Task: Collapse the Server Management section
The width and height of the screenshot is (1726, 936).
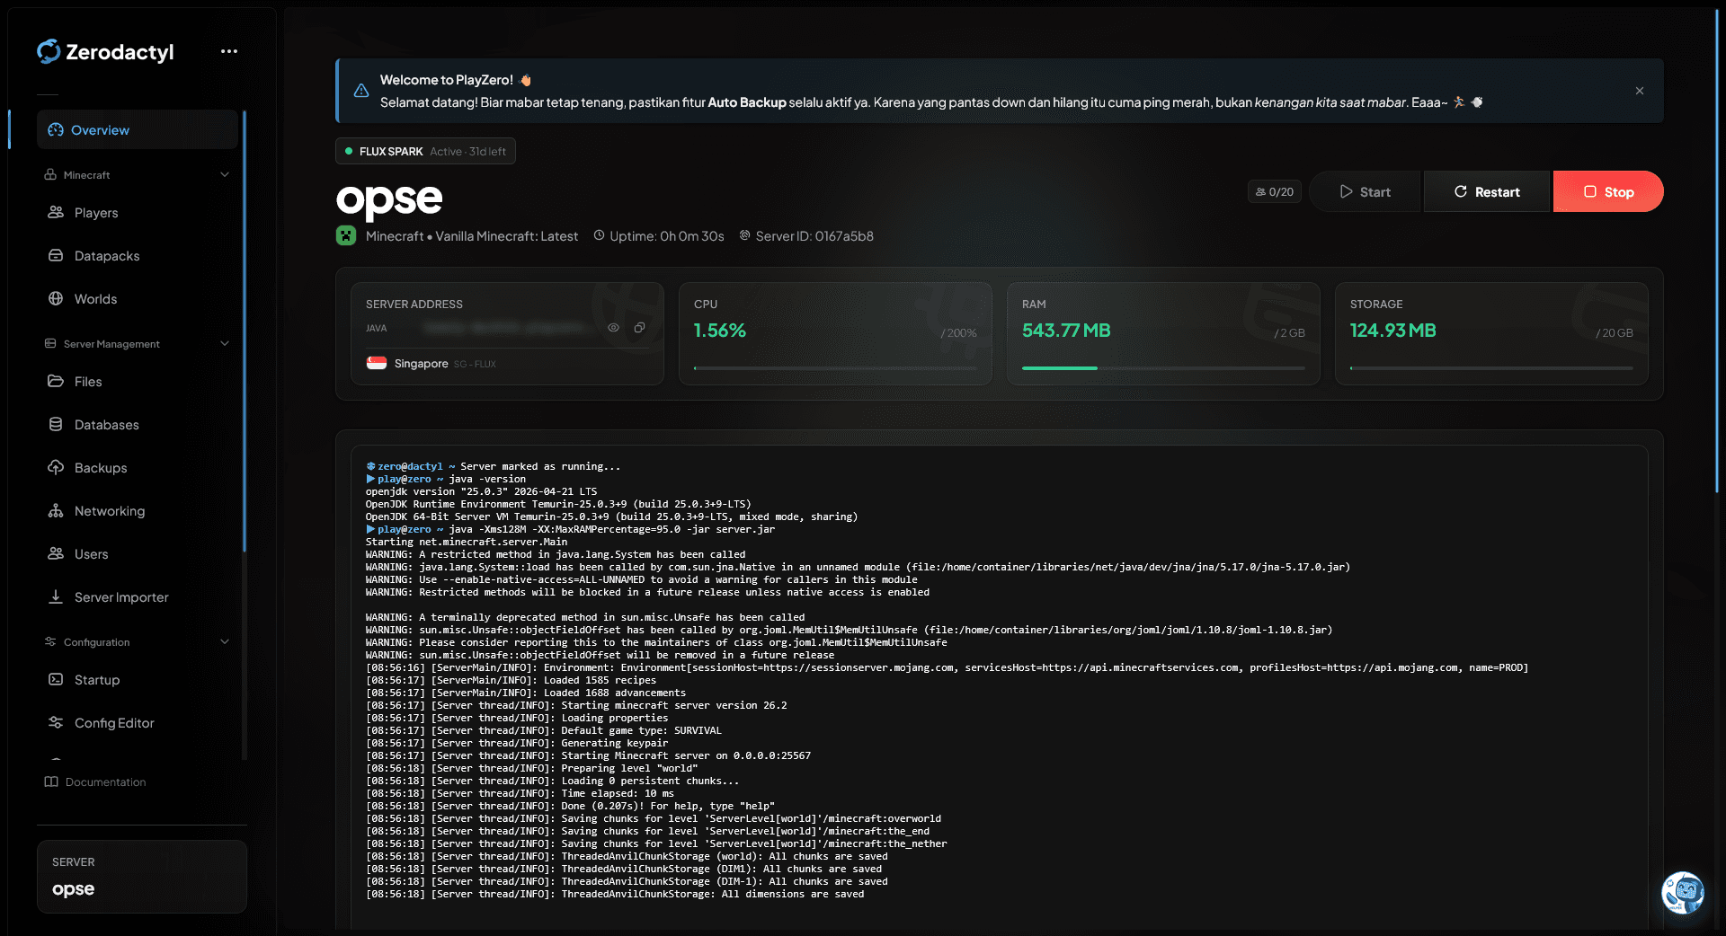Action: [225, 343]
